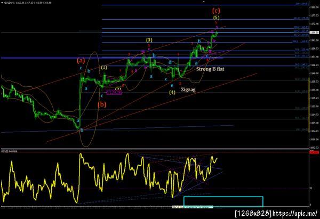Click the 1177.73 price axis value
Image resolution: width=320 pixels, height=219 pixels.
[315, 15]
